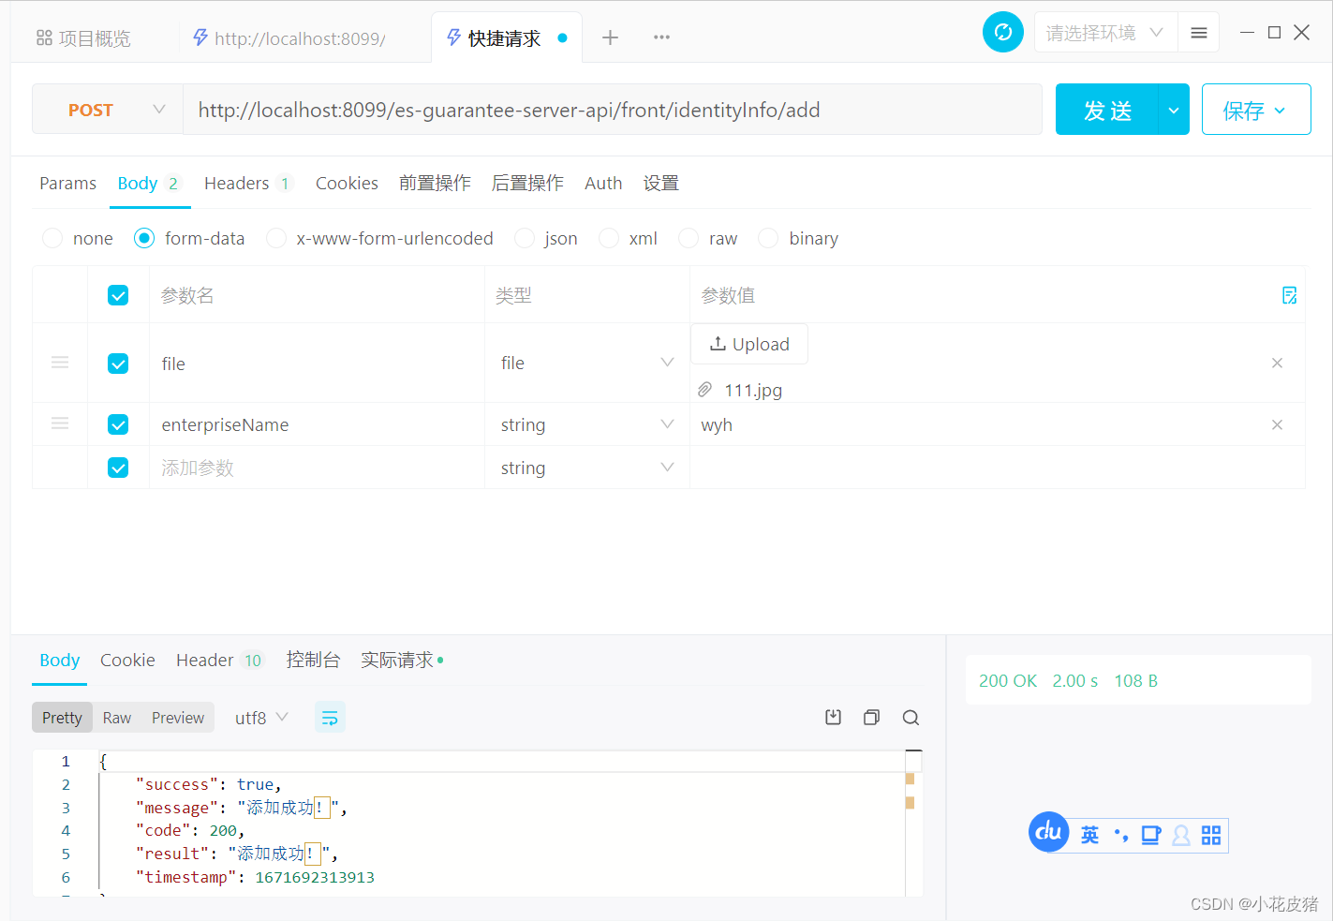The height and width of the screenshot is (921, 1333).
Task: Open the POST method dropdown
Action: 108,110
